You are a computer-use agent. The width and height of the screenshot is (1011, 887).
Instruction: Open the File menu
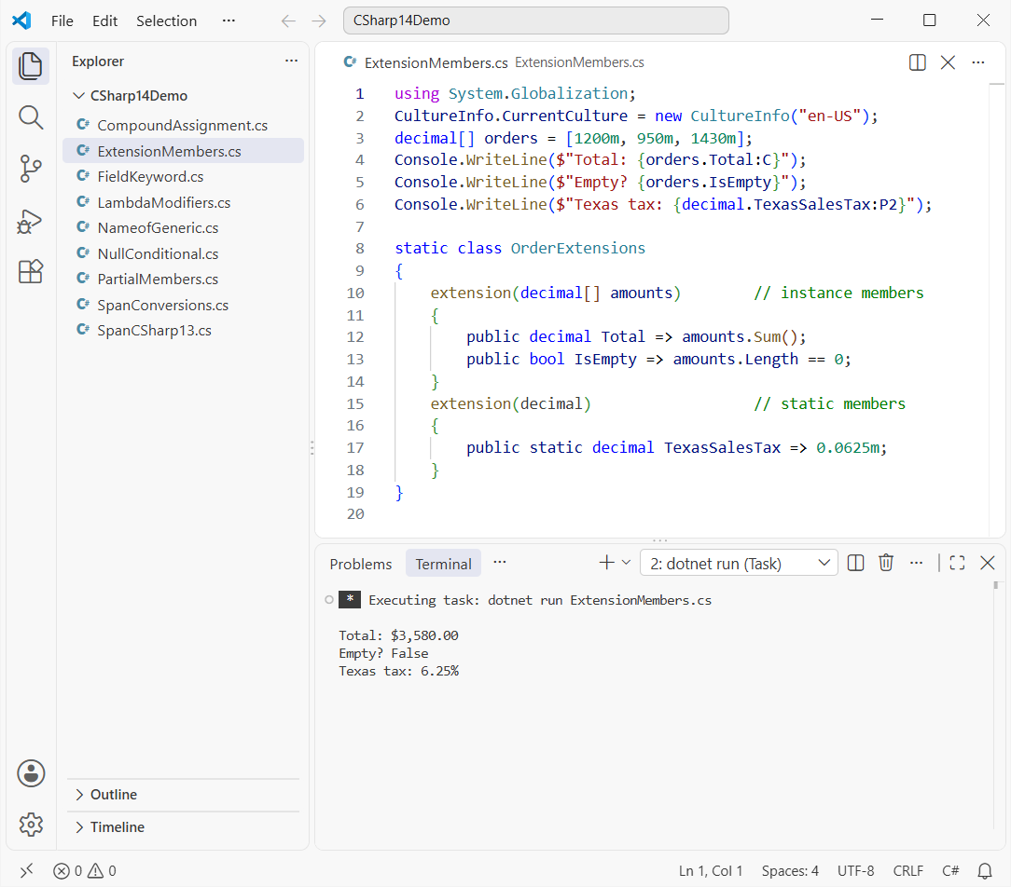coord(62,21)
